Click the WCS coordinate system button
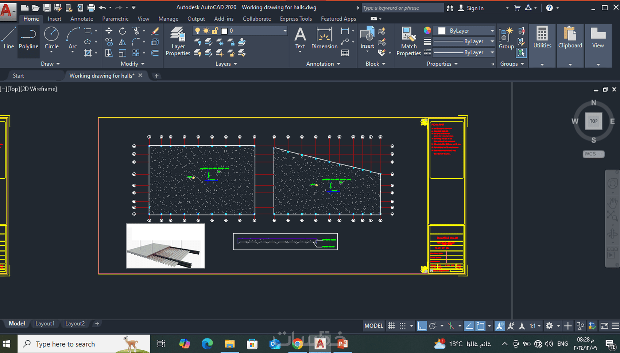The width and height of the screenshot is (620, 353). (593, 154)
